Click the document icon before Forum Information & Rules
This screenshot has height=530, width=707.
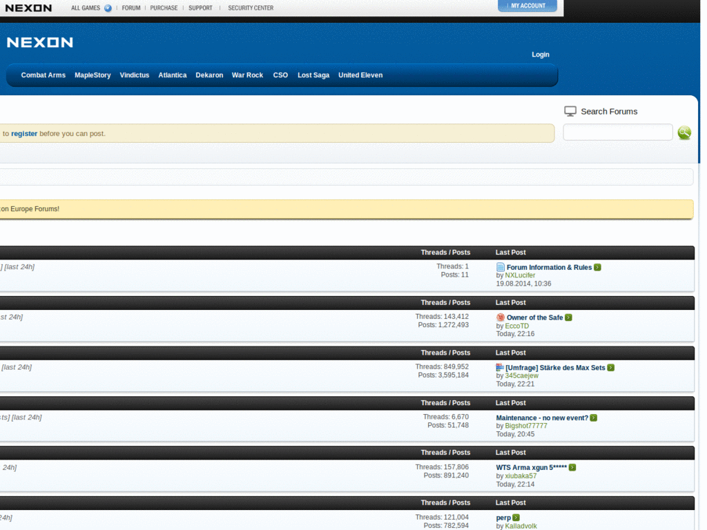[x=500, y=267]
